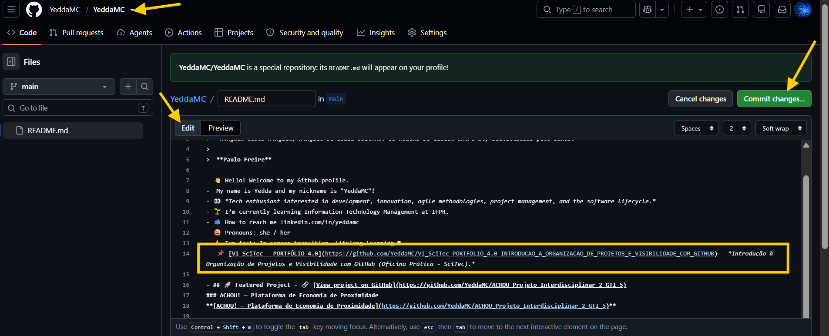Click editor line ACHOU! – Plataforma heading
The height and width of the screenshot is (336, 829).
click(292, 295)
